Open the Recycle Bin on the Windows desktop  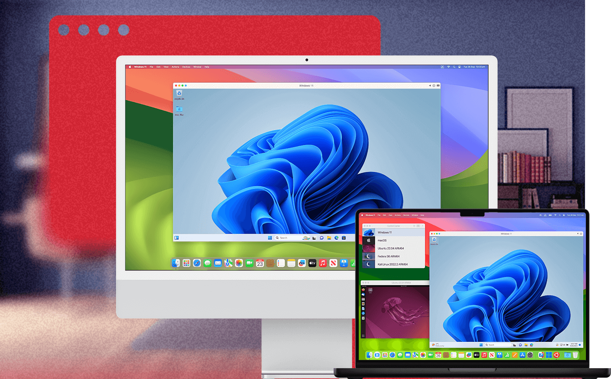point(179,92)
